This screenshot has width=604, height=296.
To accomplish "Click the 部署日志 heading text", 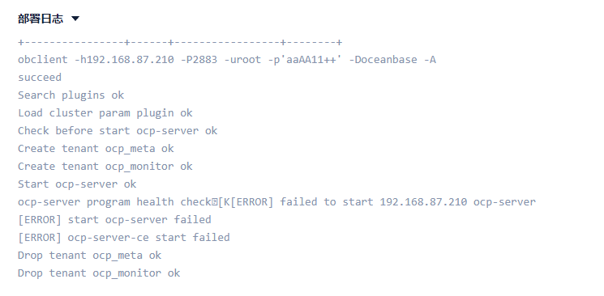I will (x=41, y=19).
